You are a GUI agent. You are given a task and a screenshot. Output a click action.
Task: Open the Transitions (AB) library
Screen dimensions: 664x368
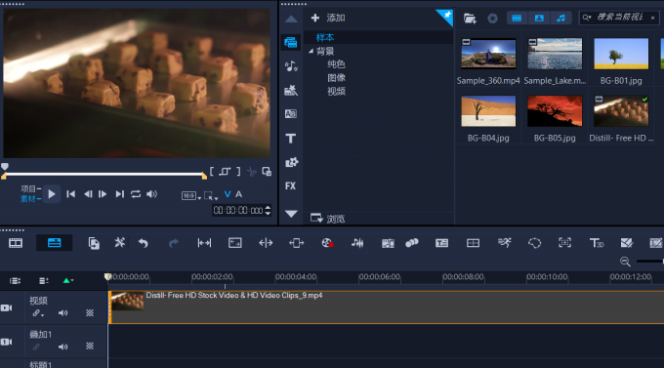[291, 114]
